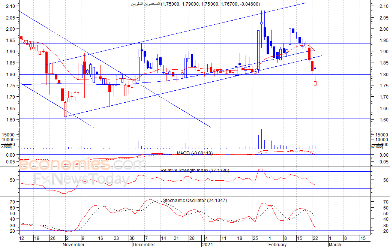The image size is (390, 247).
Task: Click the blue dot beside the latest candles
Action: click(315, 69)
